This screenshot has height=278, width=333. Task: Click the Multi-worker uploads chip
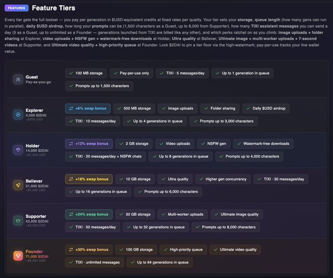pos(183,214)
